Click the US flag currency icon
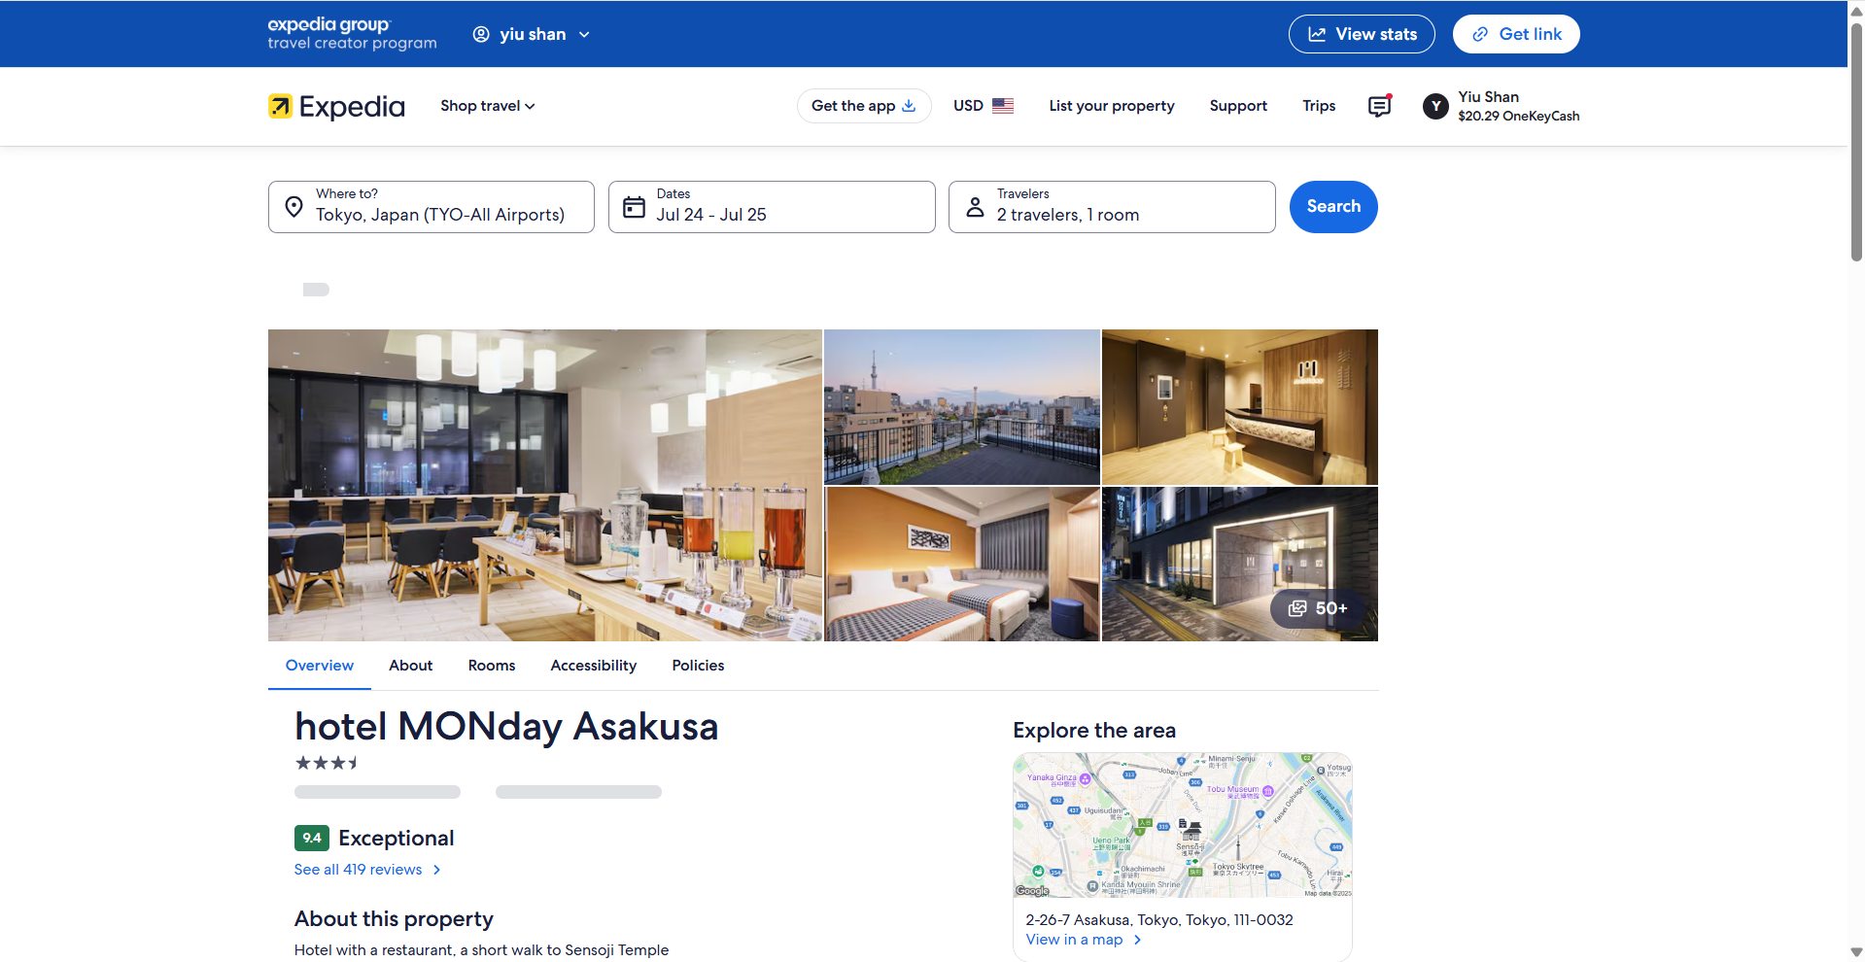Image resolution: width=1865 pixels, height=962 pixels. (1003, 106)
